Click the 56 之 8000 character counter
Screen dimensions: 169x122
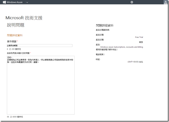(x=15, y=117)
